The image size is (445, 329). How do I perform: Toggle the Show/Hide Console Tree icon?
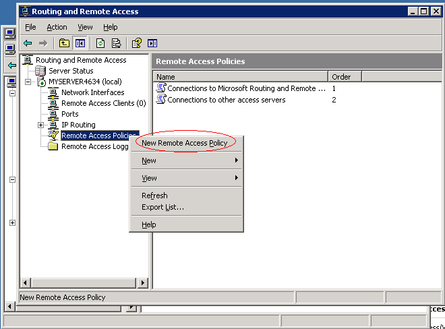click(80, 43)
